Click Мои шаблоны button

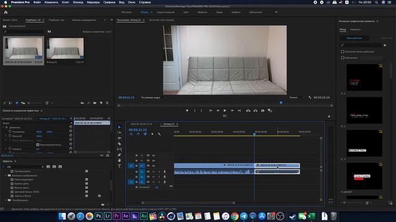(x=354, y=38)
